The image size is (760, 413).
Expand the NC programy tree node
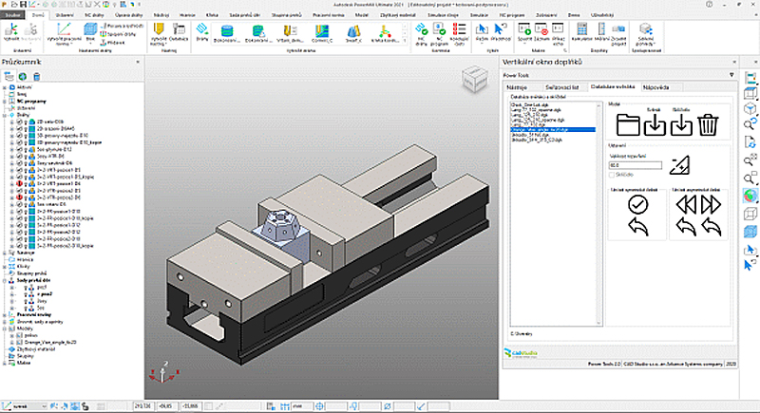5,102
